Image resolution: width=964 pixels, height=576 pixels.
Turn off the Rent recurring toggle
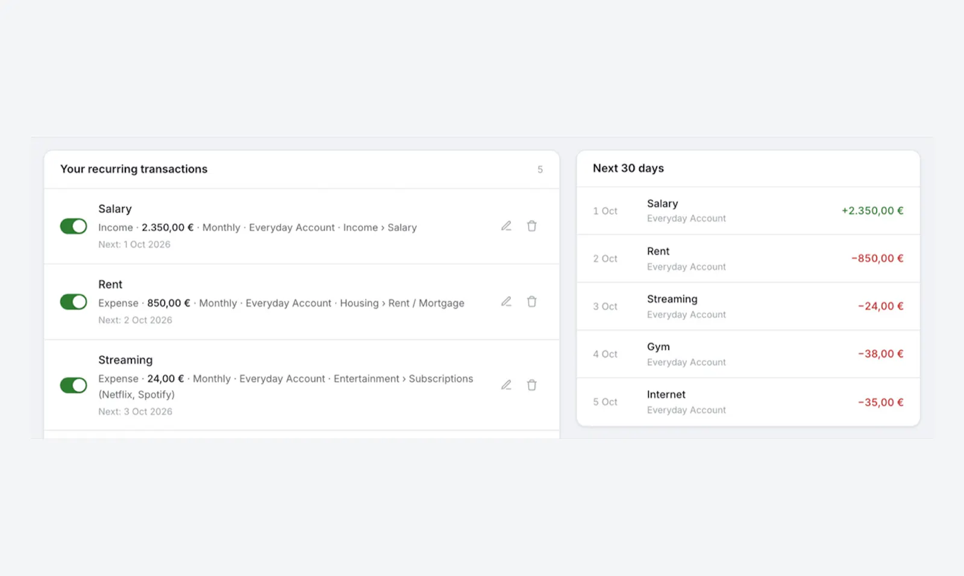[74, 302]
